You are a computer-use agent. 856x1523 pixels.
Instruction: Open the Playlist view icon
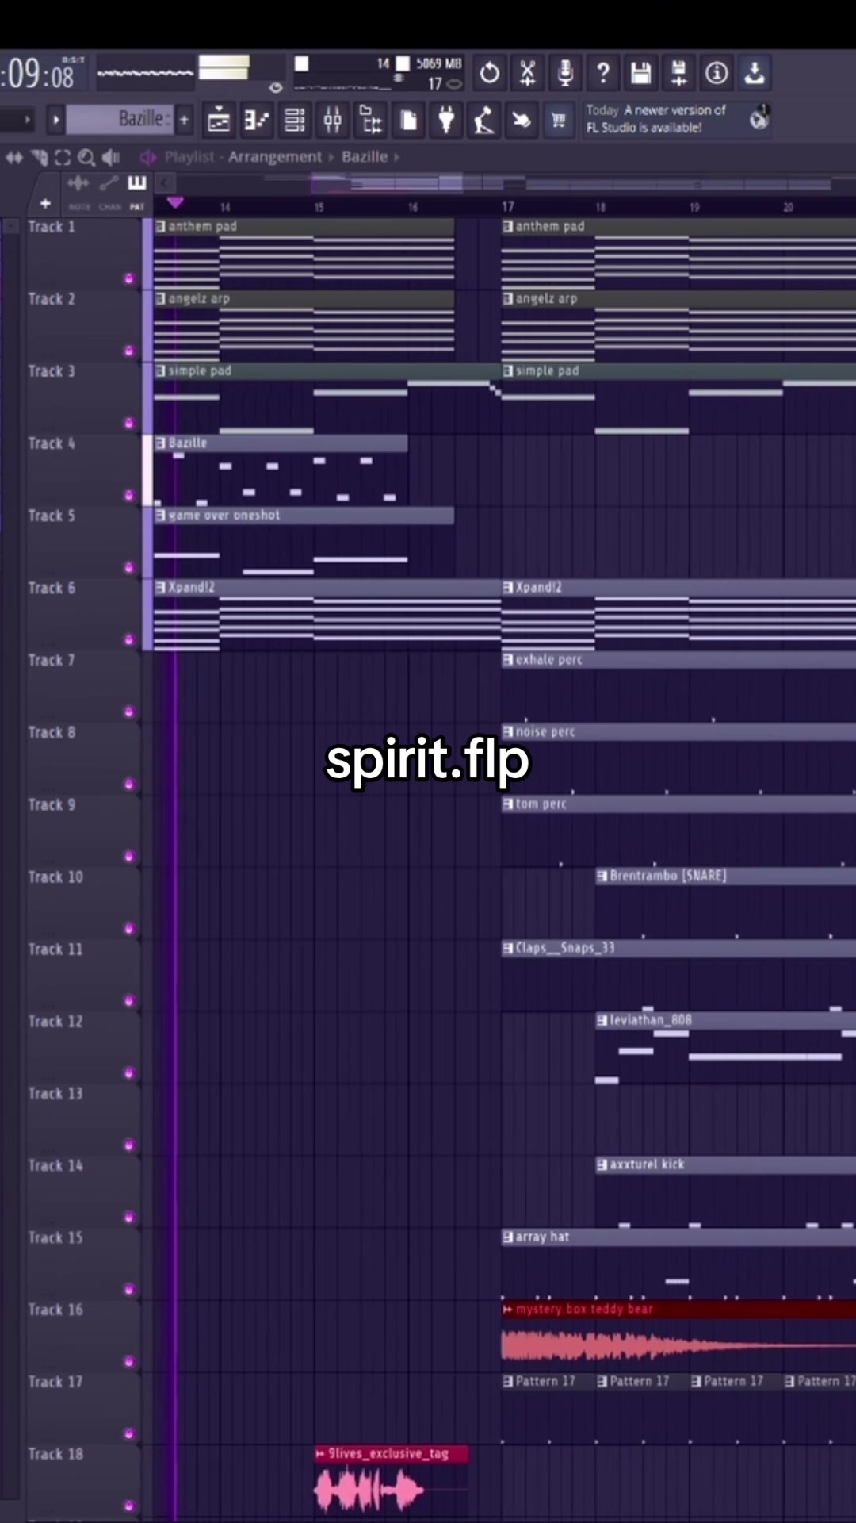click(219, 121)
